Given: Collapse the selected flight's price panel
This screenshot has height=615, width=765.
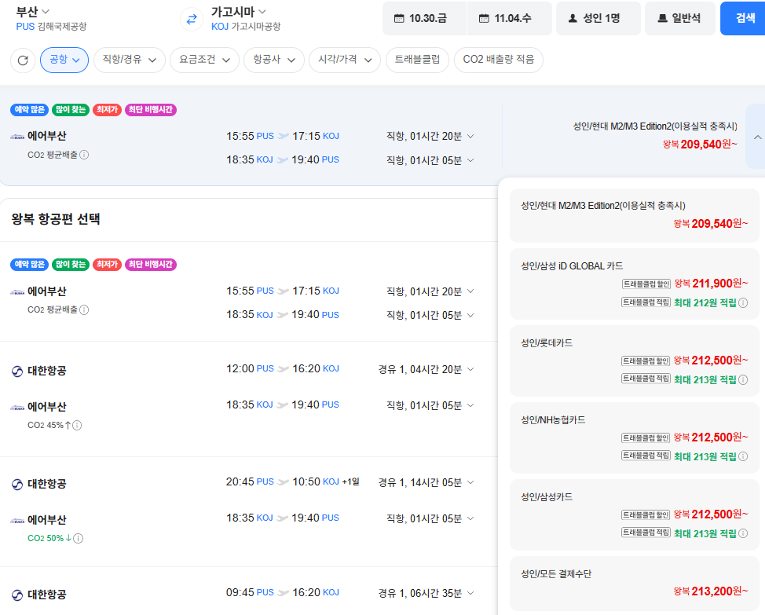Looking at the screenshot, I should [x=756, y=137].
